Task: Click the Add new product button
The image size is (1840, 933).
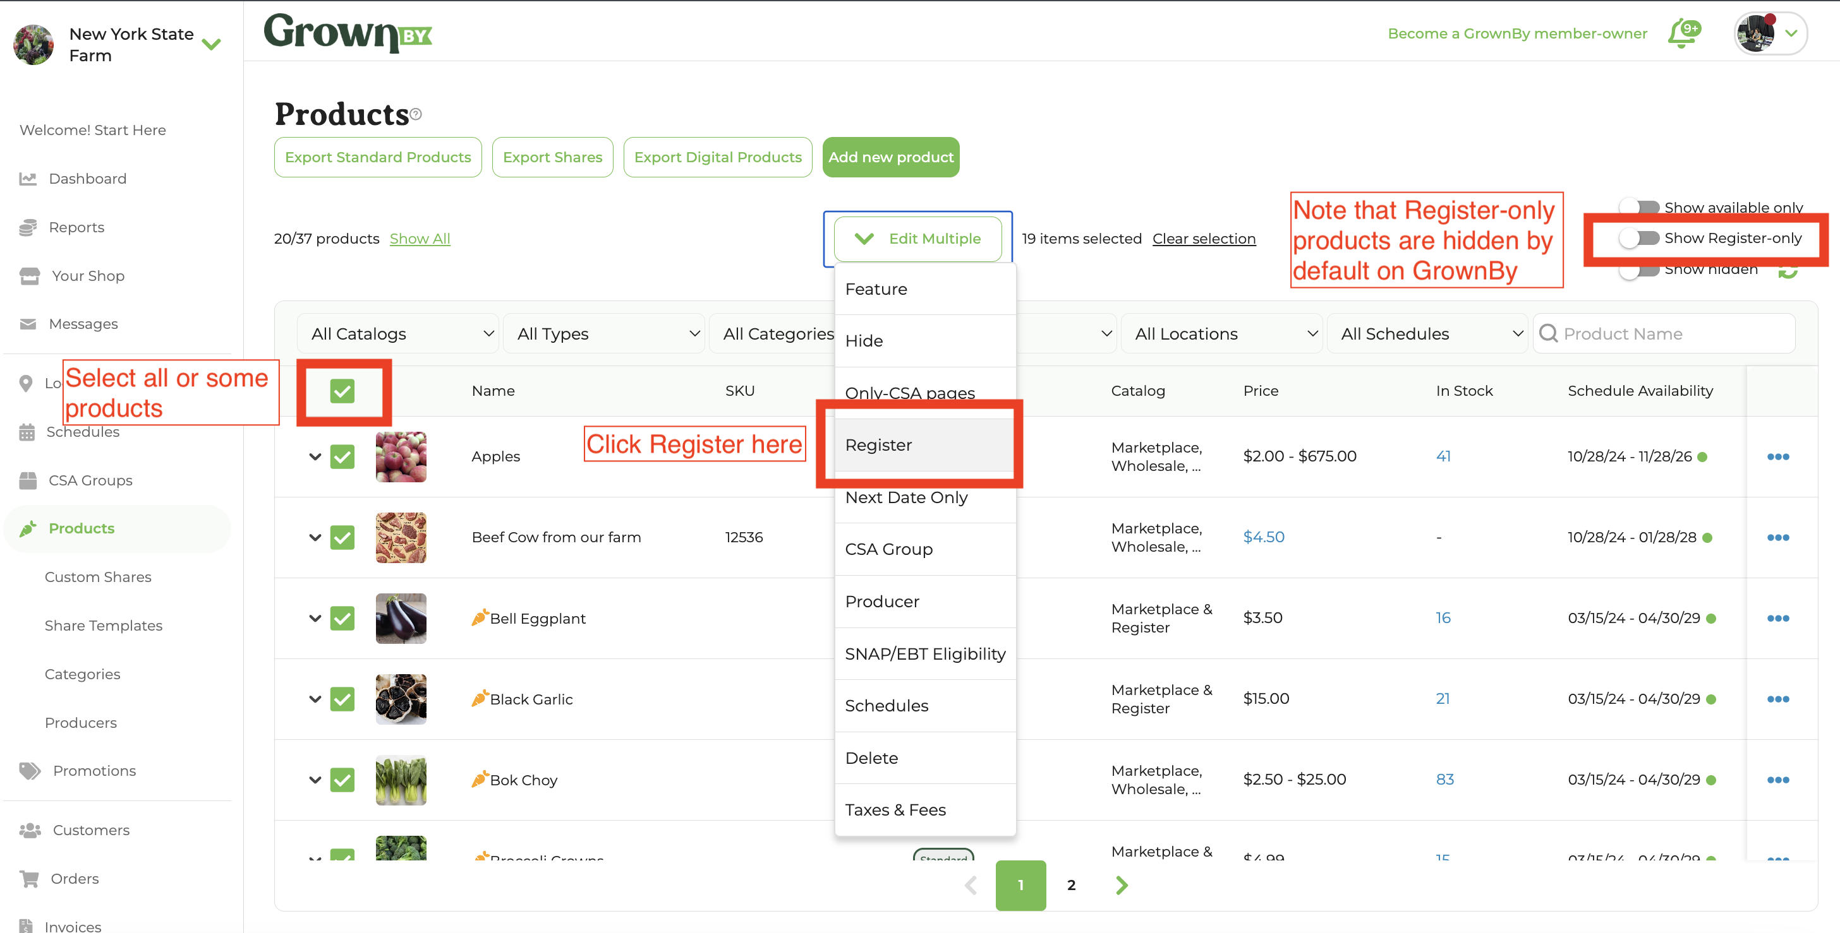Action: click(890, 157)
